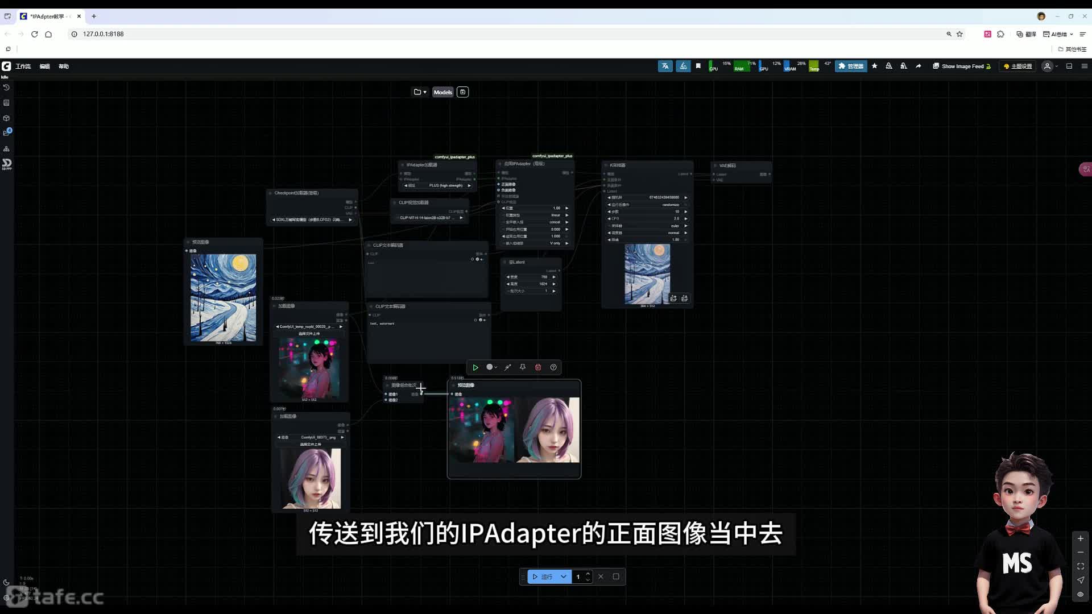This screenshot has height=614, width=1092.
Task: Click the magic wand icon in node toolbar
Action: [x=507, y=367]
